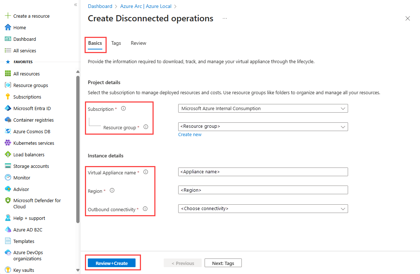Click the Kubernetes services icon
Image resolution: width=420 pixels, height=274 pixels.
tap(8, 143)
